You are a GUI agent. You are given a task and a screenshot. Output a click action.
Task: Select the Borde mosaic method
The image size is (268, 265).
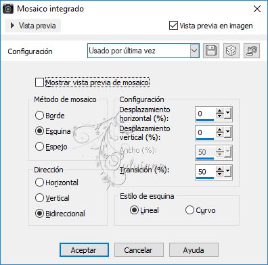[39, 116]
